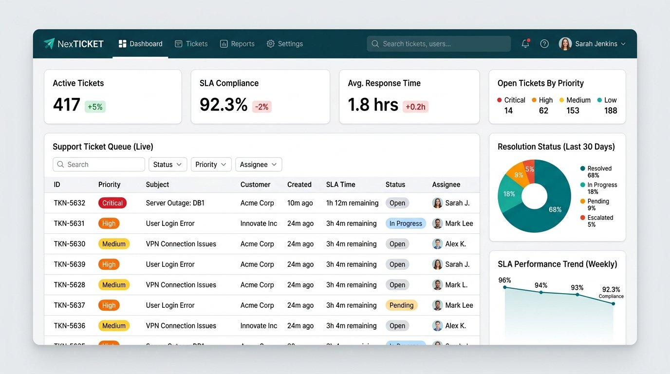Click Mark Lee avatar on TKN-5631 row
670x374 pixels.
point(438,224)
